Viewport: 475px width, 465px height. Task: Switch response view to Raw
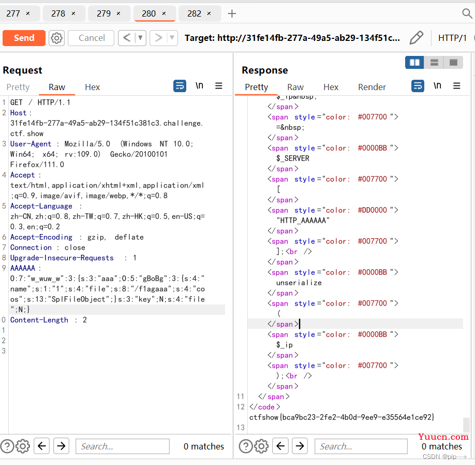coord(295,88)
